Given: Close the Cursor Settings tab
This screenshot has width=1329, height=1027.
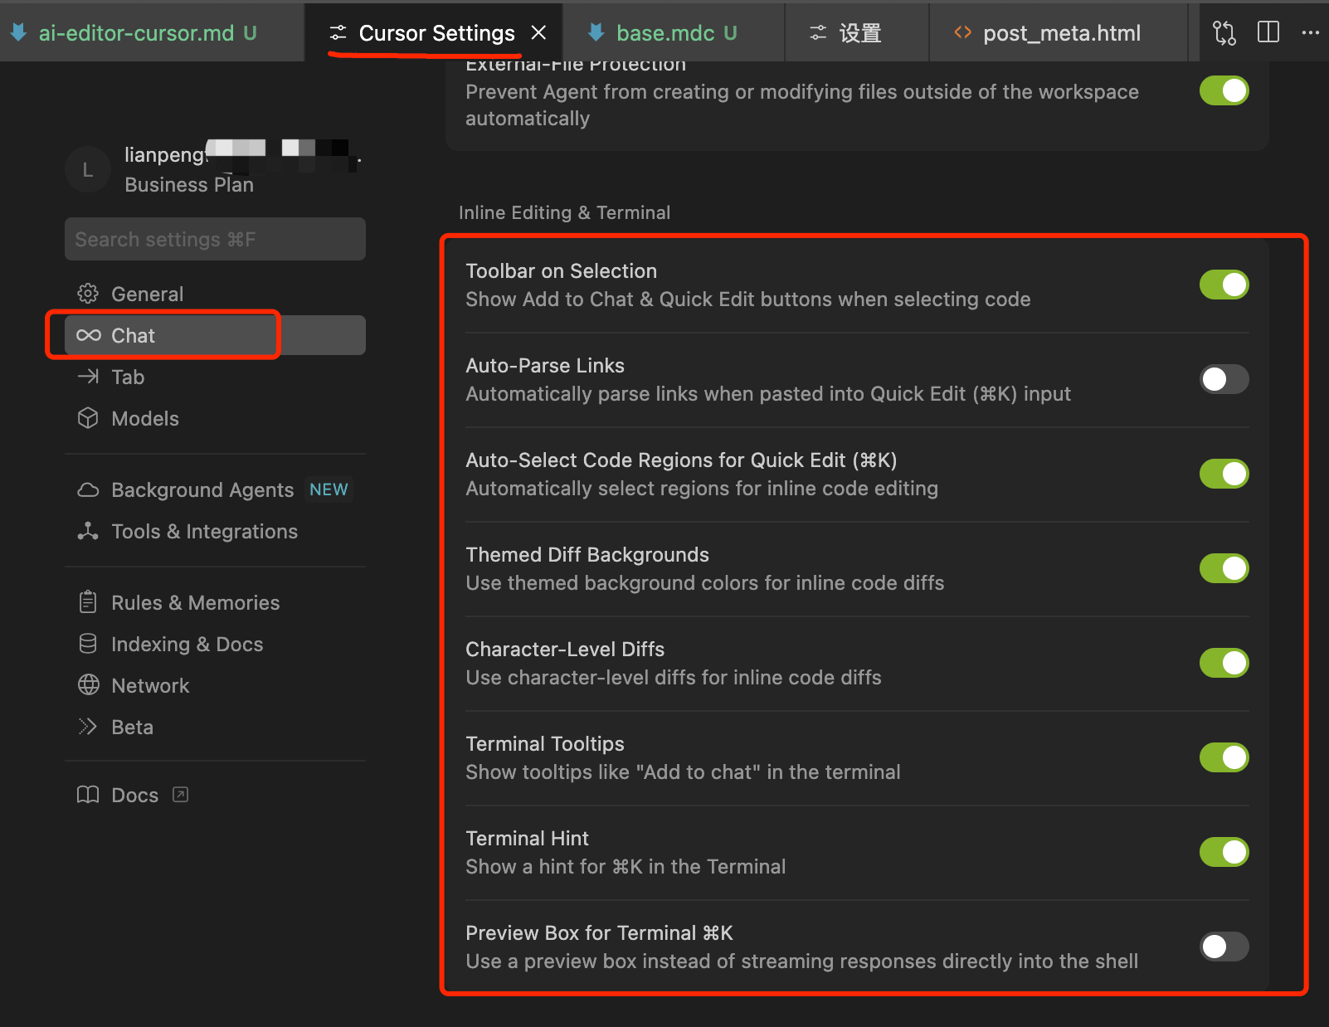Looking at the screenshot, I should pyautogui.click(x=538, y=32).
